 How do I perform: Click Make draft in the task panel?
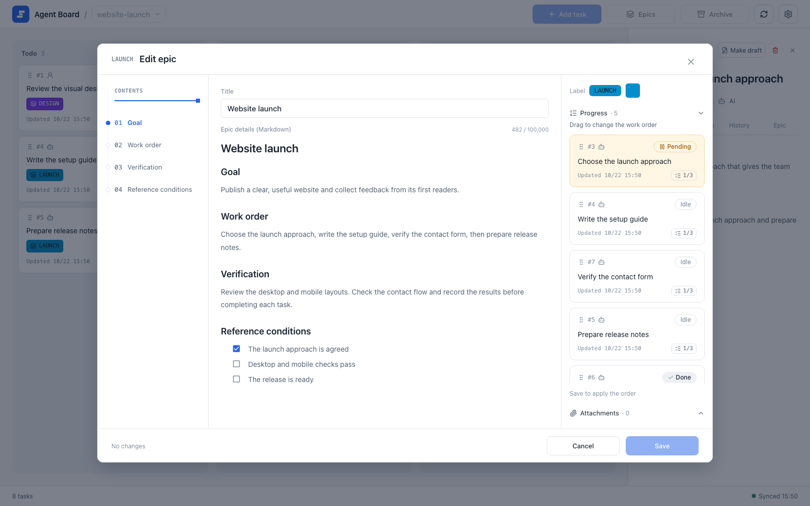point(742,51)
